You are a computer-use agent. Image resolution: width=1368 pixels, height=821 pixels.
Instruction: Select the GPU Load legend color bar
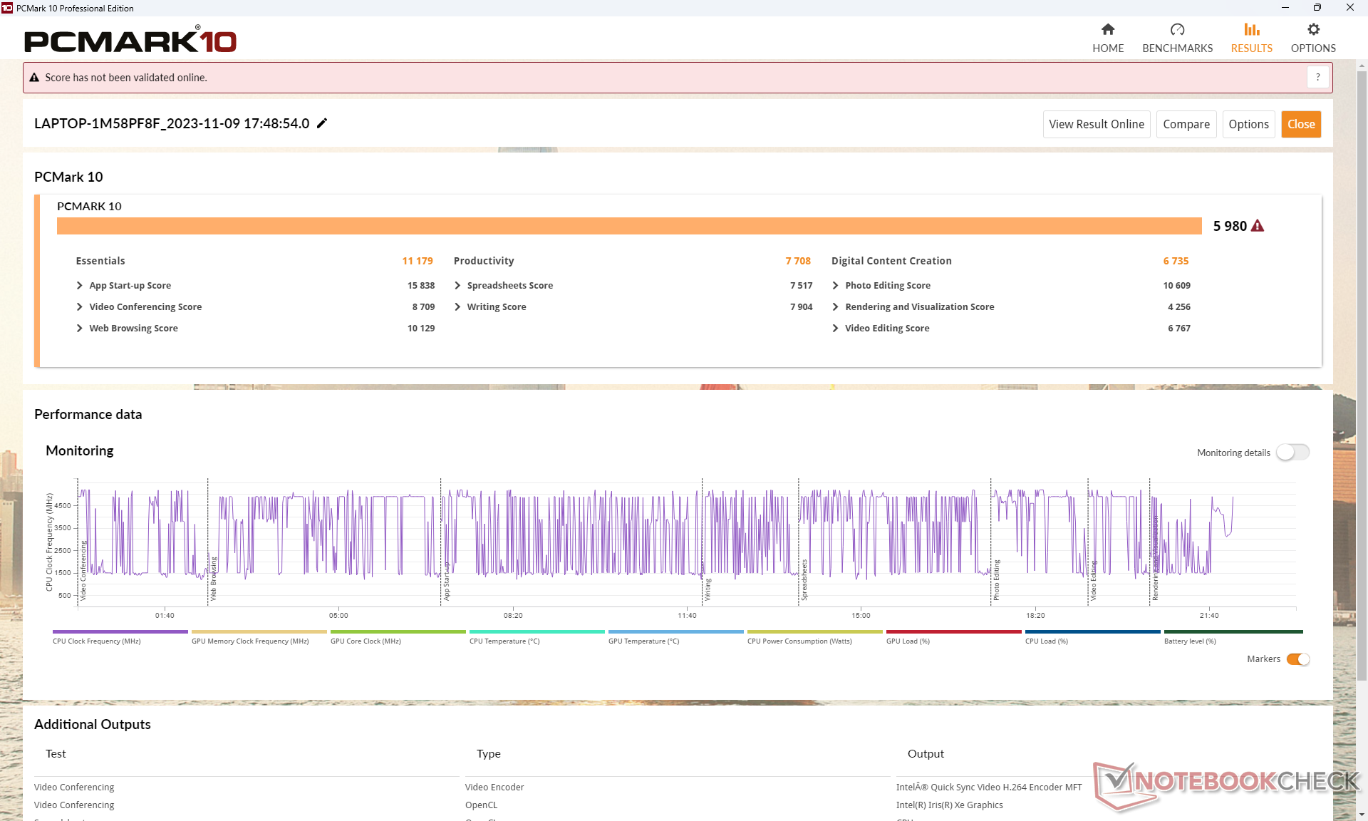click(953, 631)
